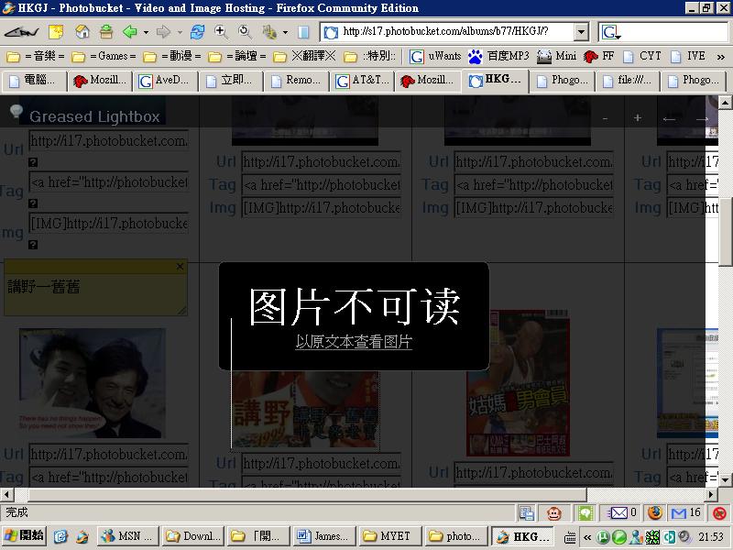Open the URL address bar dropdown

(x=581, y=32)
